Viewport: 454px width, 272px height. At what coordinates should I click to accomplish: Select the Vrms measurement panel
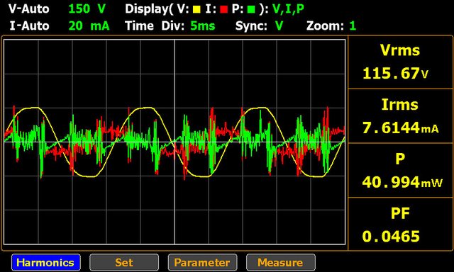pyautogui.click(x=400, y=62)
